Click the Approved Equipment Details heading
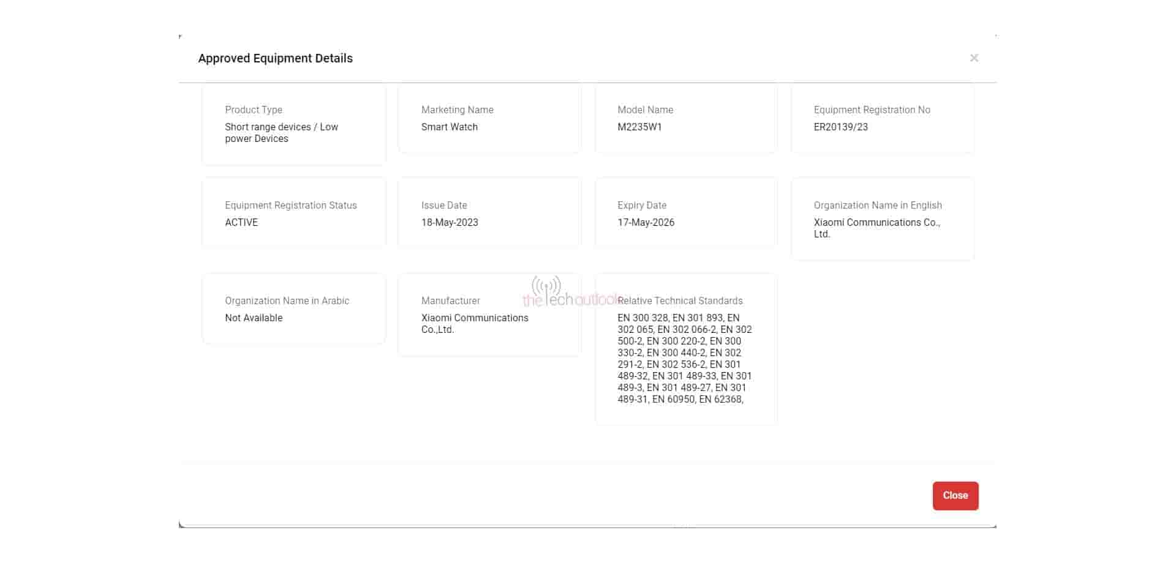Screen dimensions: 1176x563 point(275,58)
